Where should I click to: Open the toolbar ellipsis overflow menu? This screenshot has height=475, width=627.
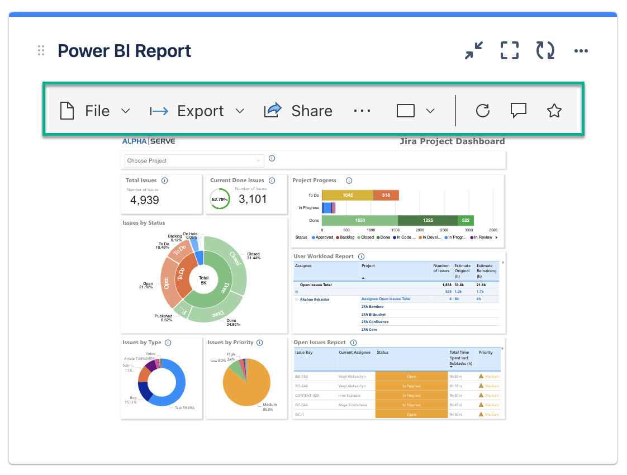362,111
